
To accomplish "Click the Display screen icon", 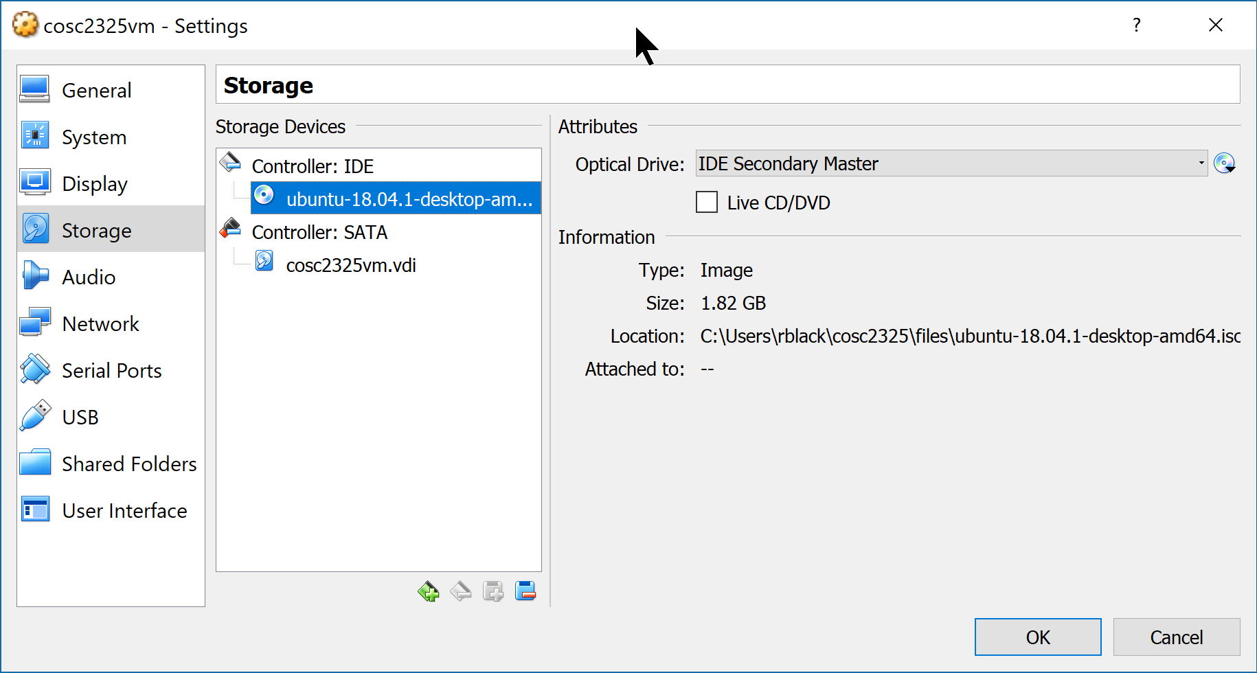I will click(34, 182).
